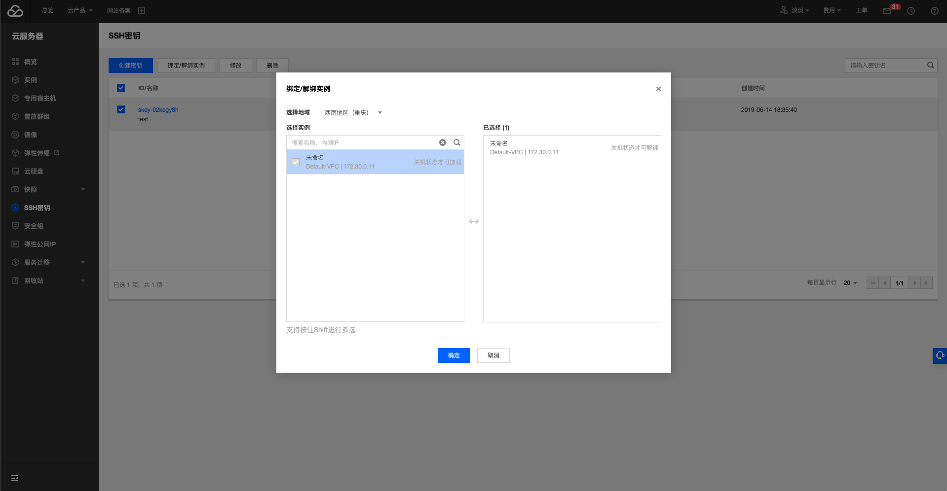Expand the 回收站 submenu arrow
The image size is (947, 491).
83,281
